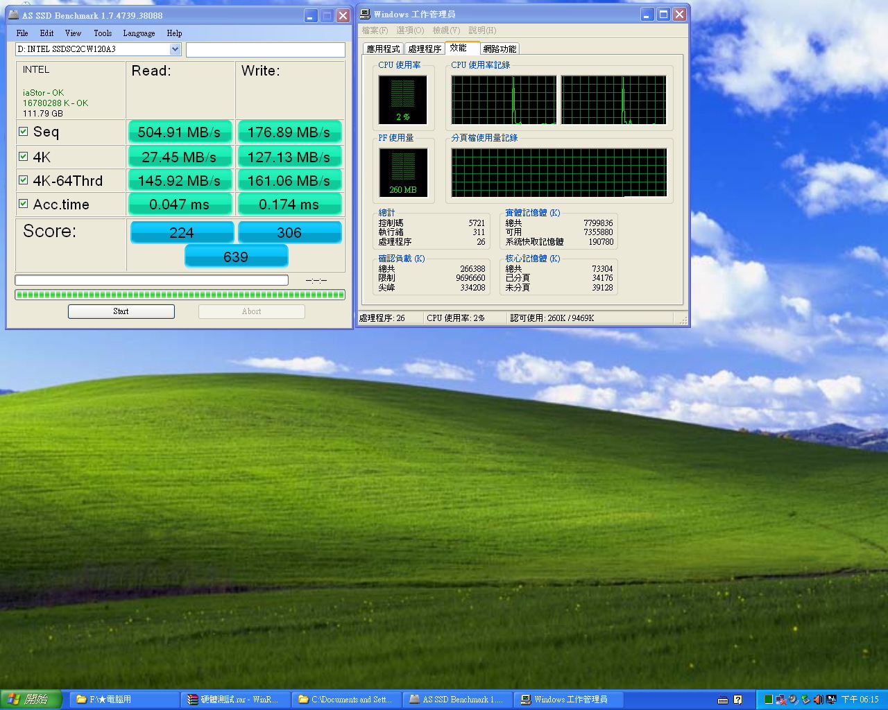Open the green CPU usage tray icon

coord(769,700)
